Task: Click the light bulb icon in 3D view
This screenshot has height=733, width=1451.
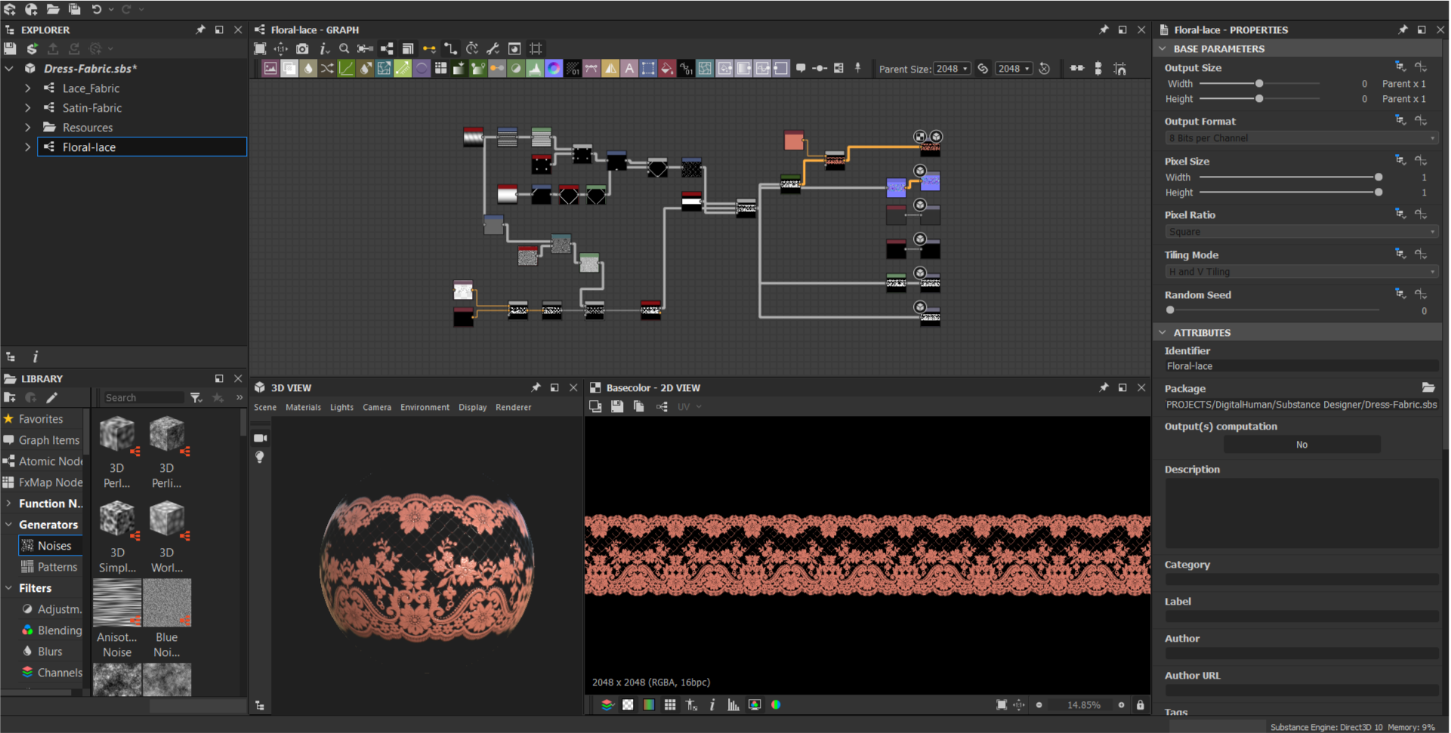Action: (x=260, y=457)
